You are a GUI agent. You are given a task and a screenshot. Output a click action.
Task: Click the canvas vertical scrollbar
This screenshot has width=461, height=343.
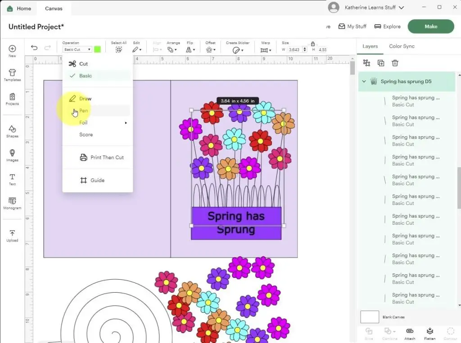point(353,67)
